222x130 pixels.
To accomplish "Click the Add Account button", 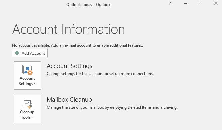I will (x=30, y=53).
